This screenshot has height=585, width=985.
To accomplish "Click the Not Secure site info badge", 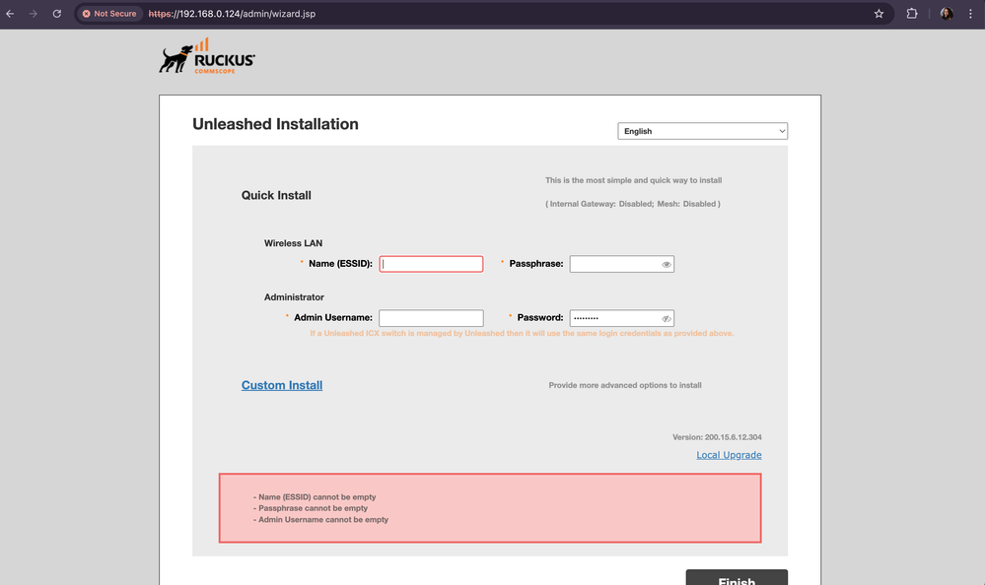I will click(109, 14).
